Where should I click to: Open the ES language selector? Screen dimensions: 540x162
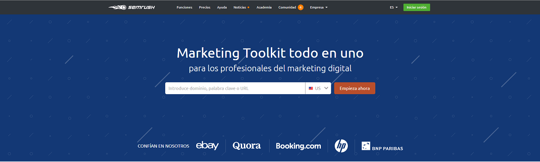(394, 7)
